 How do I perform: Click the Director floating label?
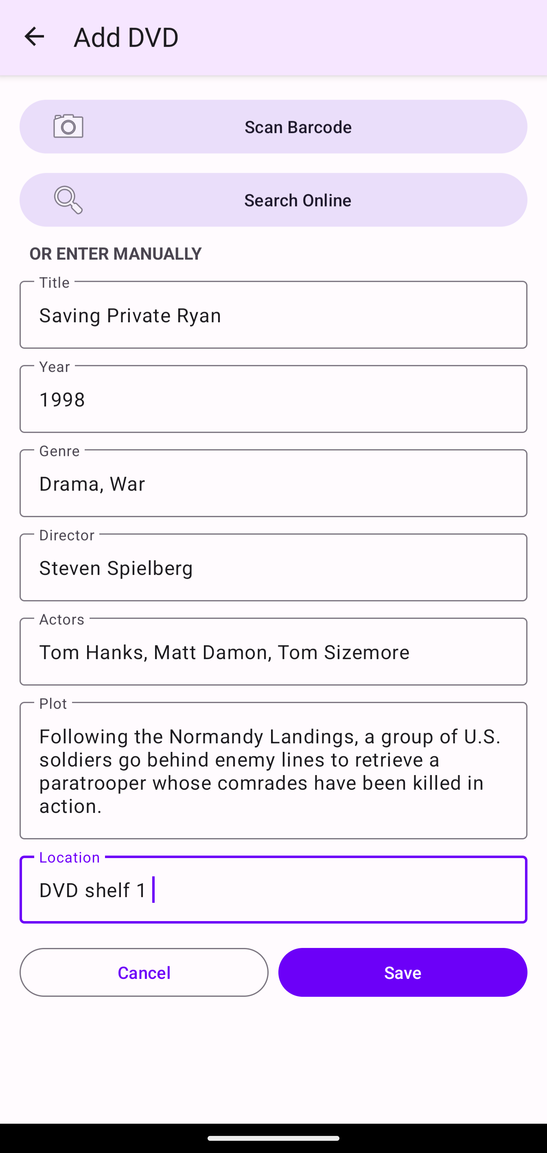67,535
